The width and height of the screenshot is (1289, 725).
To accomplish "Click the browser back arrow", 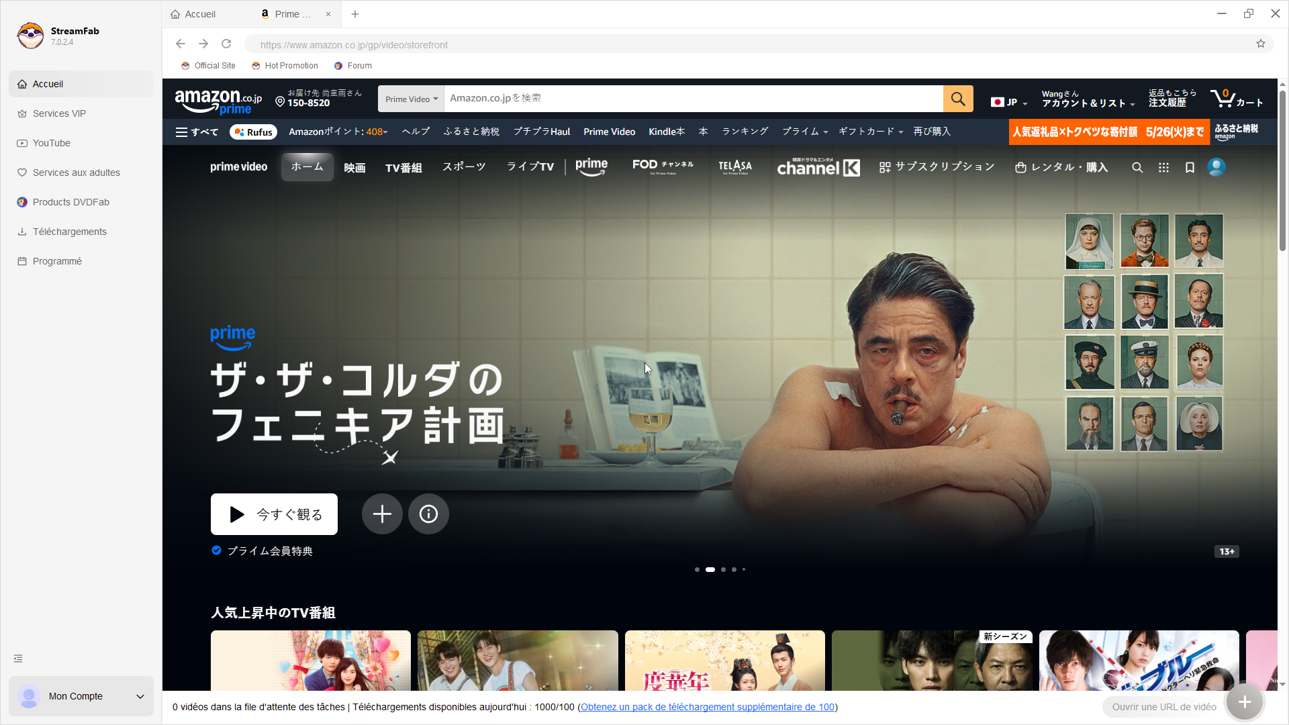I will coord(181,44).
